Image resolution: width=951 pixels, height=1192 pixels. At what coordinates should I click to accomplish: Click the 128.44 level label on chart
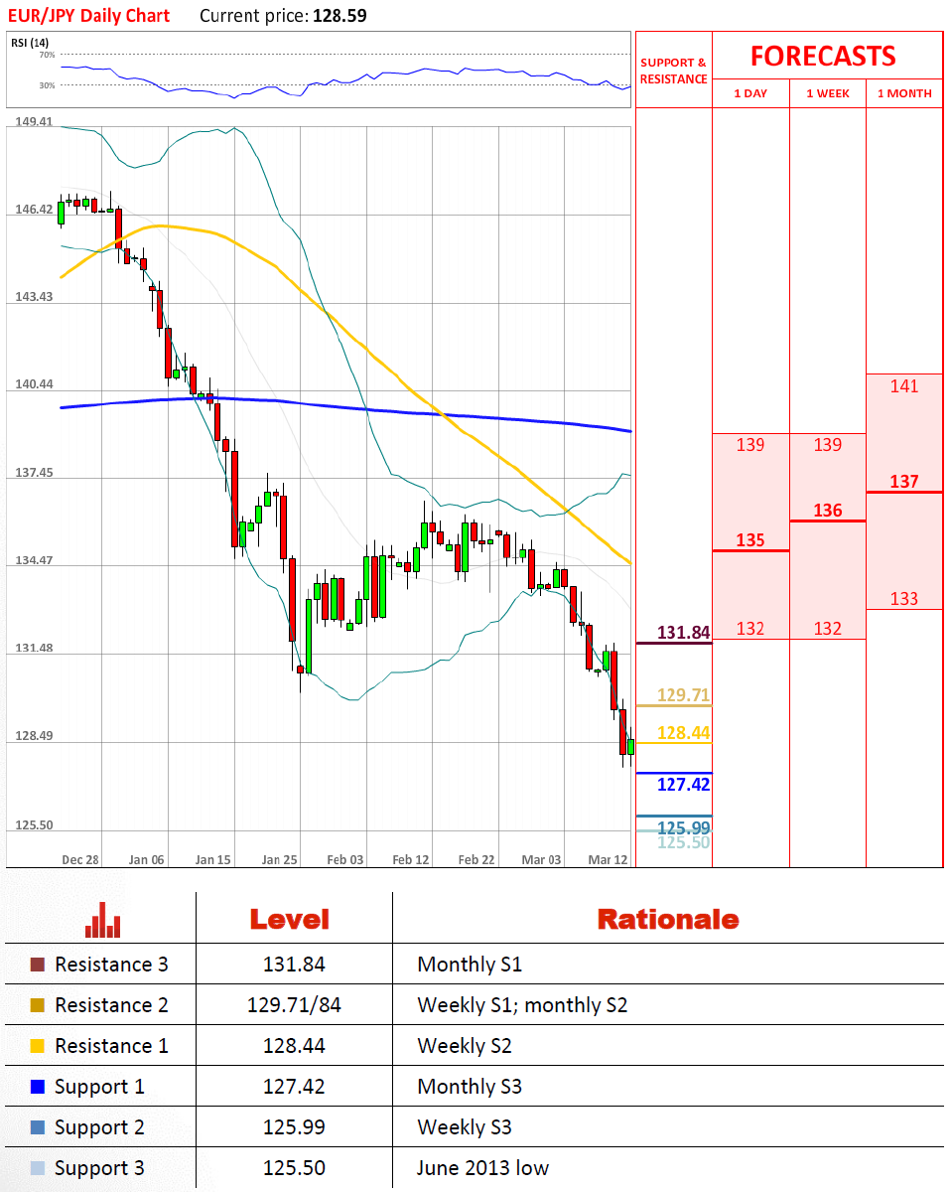[684, 733]
